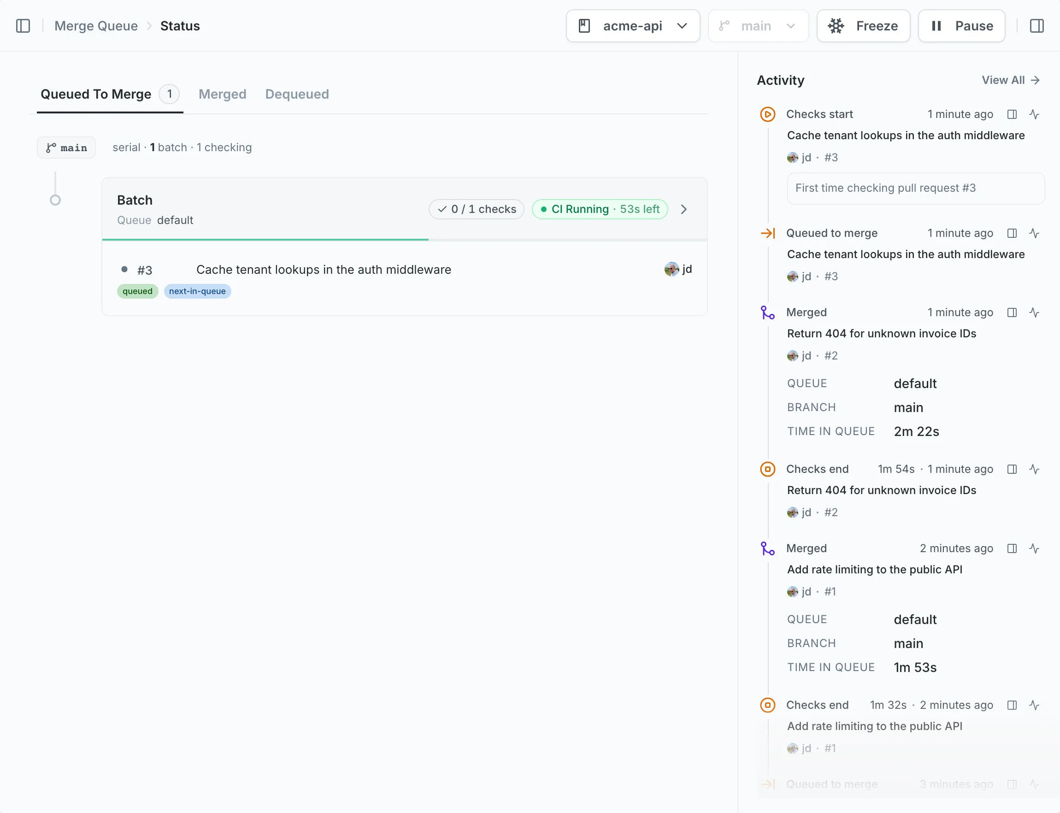Switch to the Dequeued tab
Viewport: 1060px width, 813px height.
(297, 94)
